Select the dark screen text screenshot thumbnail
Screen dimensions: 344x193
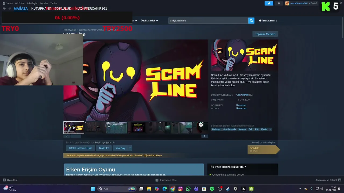pyautogui.click(x=138, y=128)
